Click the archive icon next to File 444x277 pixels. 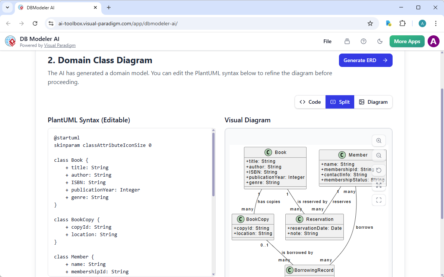pyautogui.click(x=347, y=41)
